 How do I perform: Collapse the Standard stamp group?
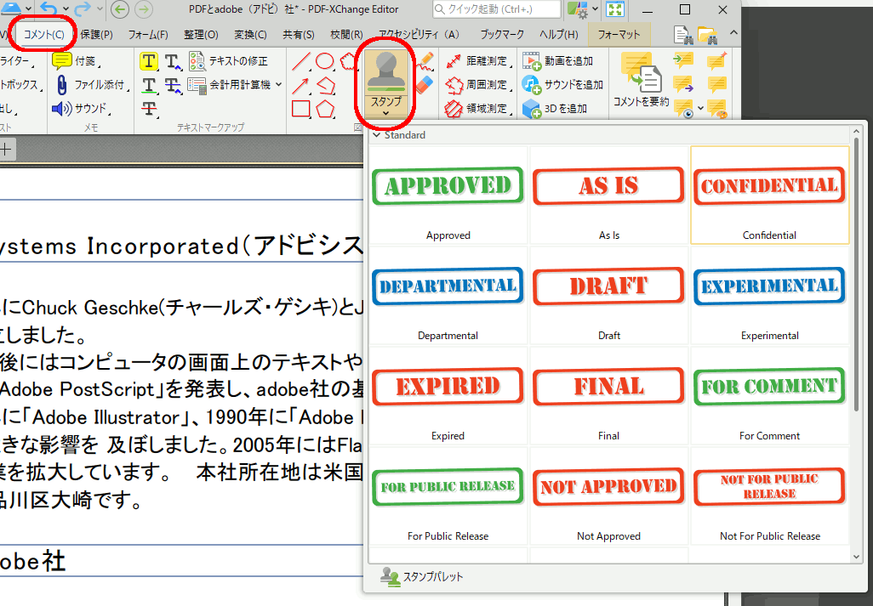(x=377, y=134)
